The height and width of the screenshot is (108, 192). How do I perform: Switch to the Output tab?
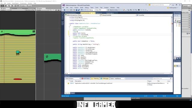coord(73,93)
